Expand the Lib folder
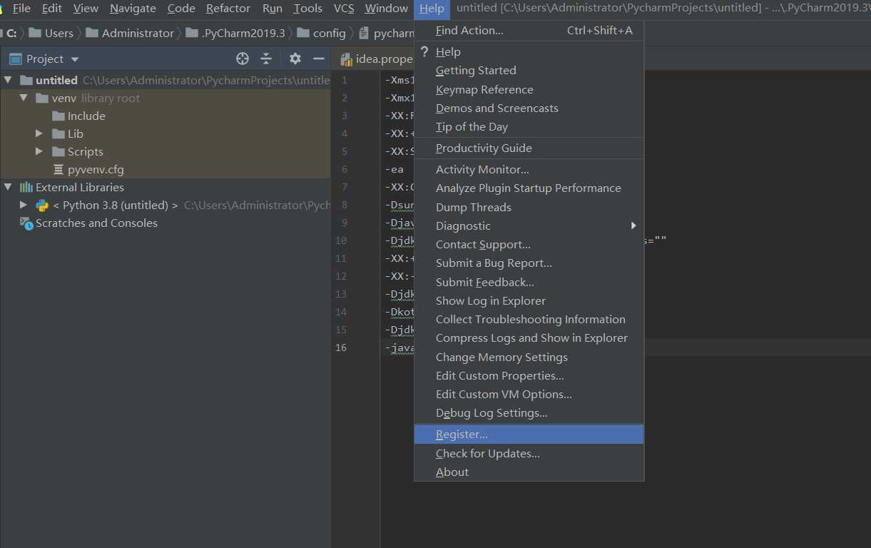The height and width of the screenshot is (548, 871). [x=40, y=133]
